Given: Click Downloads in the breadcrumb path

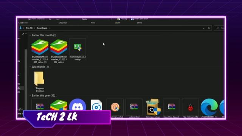Looking at the screenshot, I should [42, 28].
